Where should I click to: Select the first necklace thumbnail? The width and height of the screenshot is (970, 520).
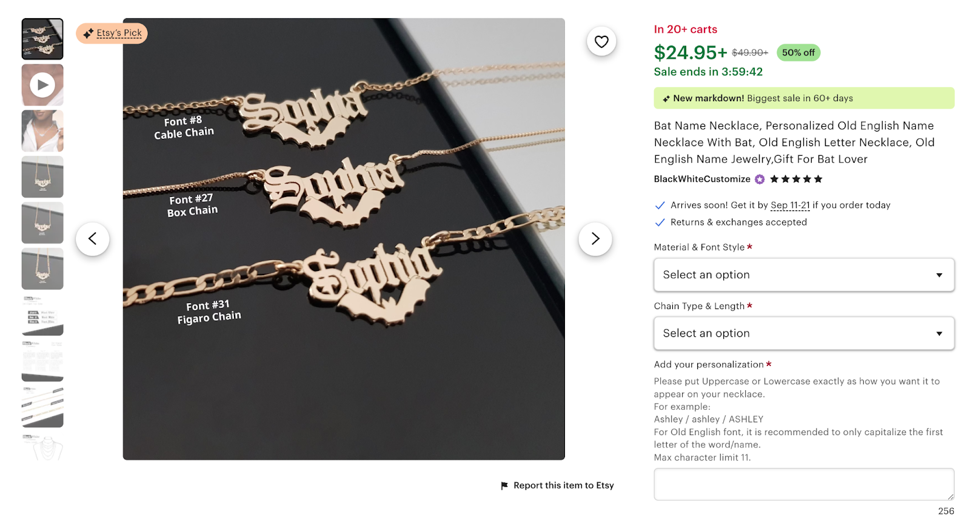42,39
